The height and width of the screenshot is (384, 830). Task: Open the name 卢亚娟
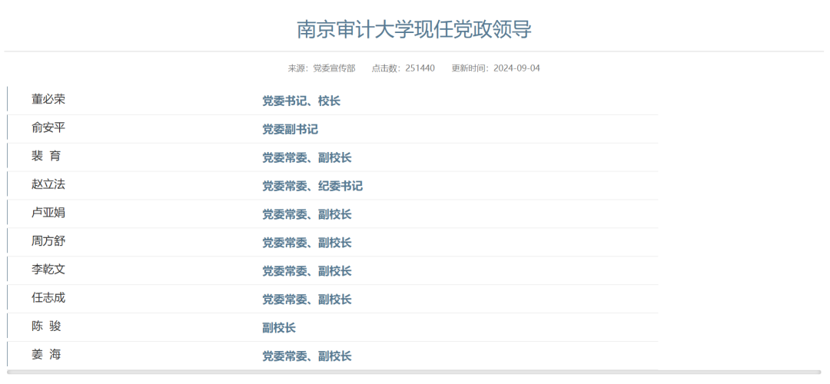pos(48,213)
